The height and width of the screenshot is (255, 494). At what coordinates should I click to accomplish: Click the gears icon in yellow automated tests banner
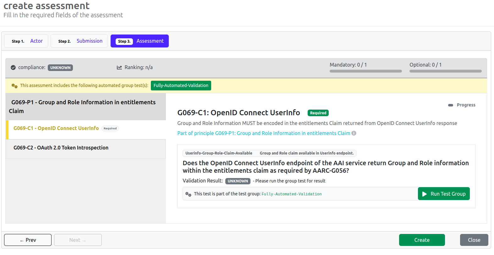point(14,86)
